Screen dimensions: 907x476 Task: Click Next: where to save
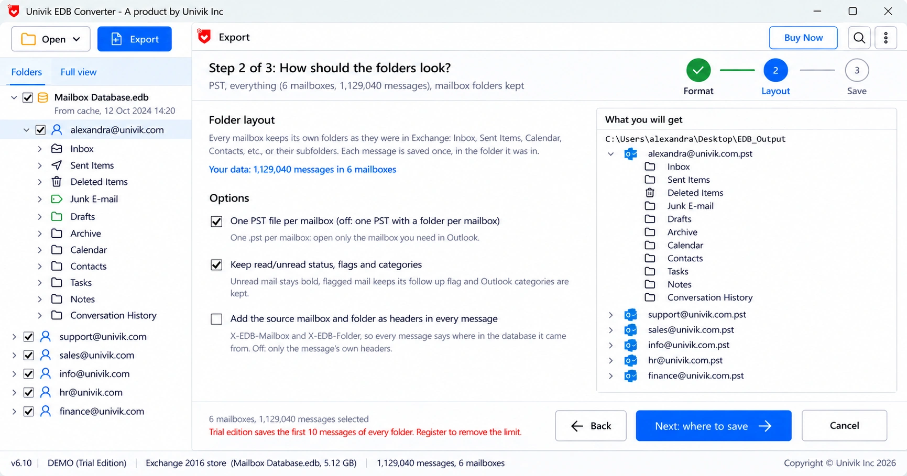coord(714,426)
